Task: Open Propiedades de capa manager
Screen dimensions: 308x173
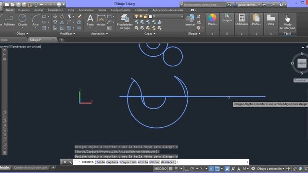Action: pyautogui.click(x=125, y=22)
